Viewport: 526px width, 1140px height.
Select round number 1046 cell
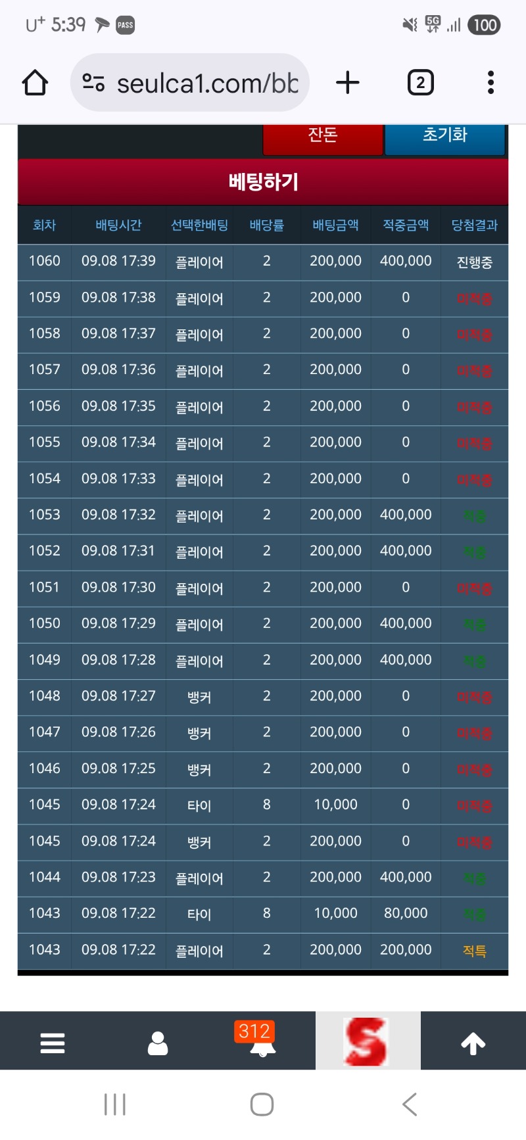(44, 769)
